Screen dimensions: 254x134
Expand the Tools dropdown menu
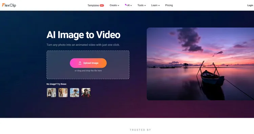click(142, 5)
